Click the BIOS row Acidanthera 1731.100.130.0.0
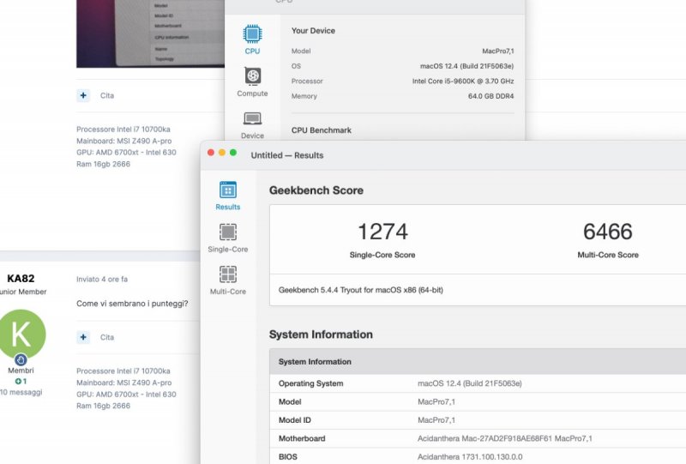 click(470, 457)
